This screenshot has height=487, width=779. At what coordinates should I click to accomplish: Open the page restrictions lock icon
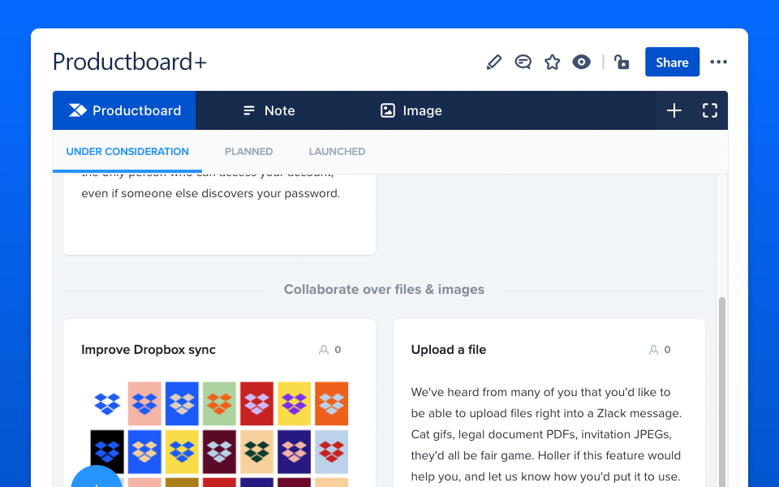[622, 62]
